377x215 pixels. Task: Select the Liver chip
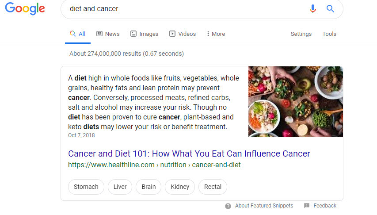(120, 187)
